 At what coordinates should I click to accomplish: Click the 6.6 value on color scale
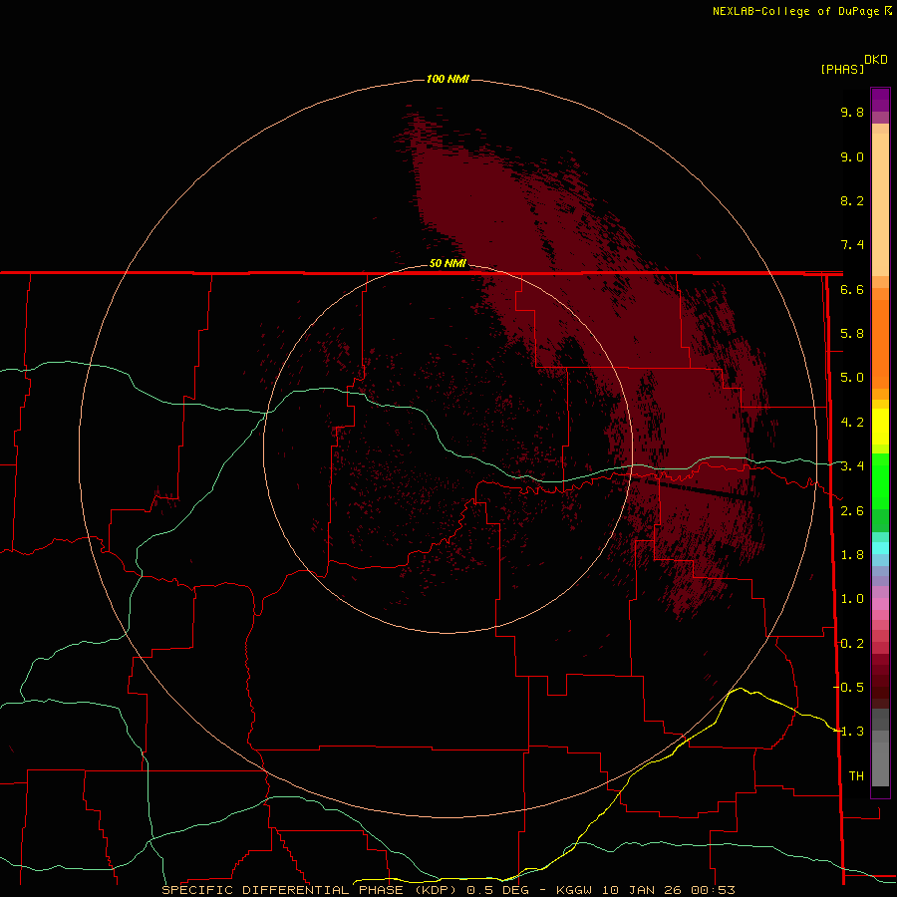[x=852, y=289]
